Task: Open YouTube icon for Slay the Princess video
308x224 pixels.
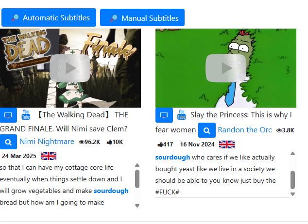Action: point(182,115)
